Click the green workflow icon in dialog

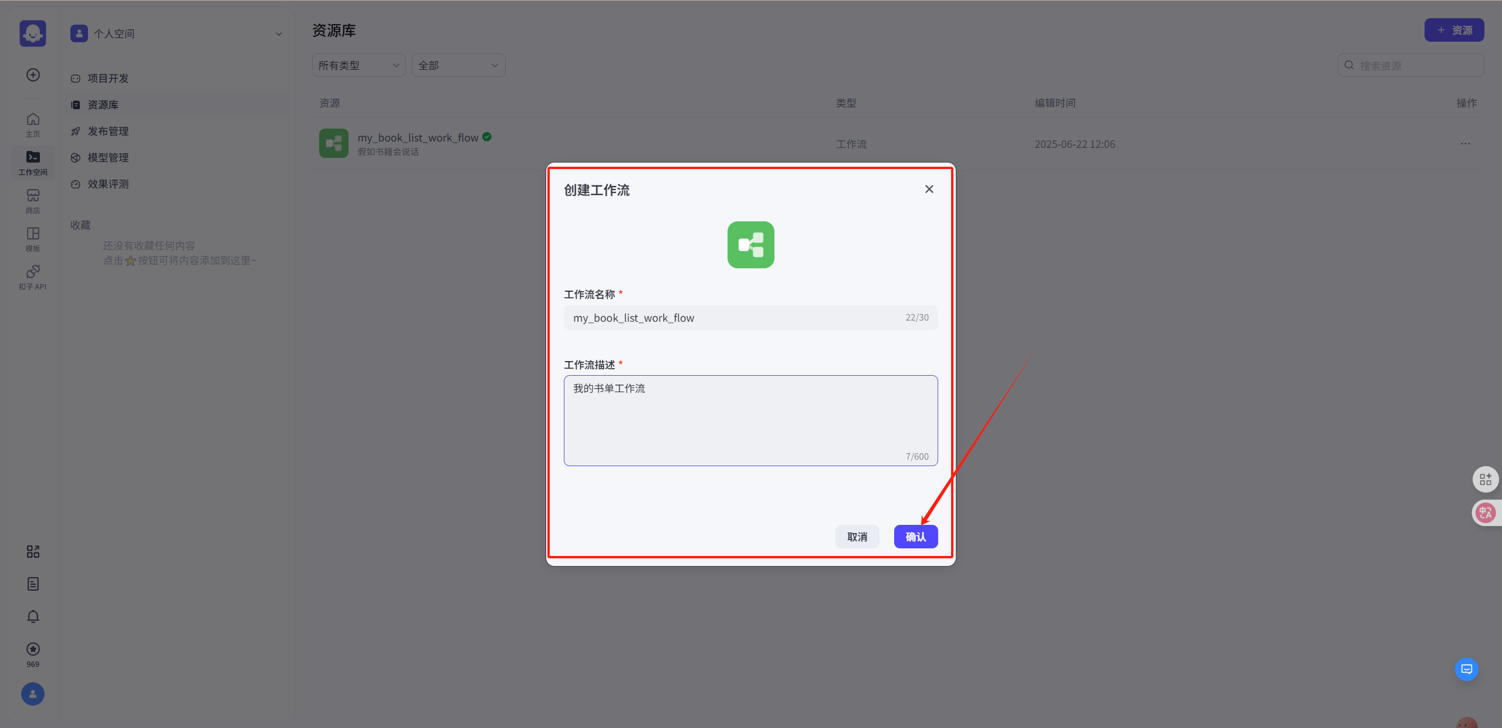click(750, 245)
